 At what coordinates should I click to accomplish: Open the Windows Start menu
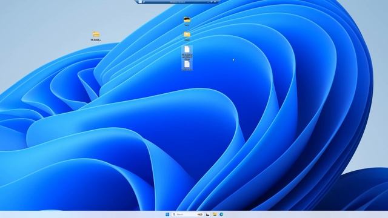[167, 214]
